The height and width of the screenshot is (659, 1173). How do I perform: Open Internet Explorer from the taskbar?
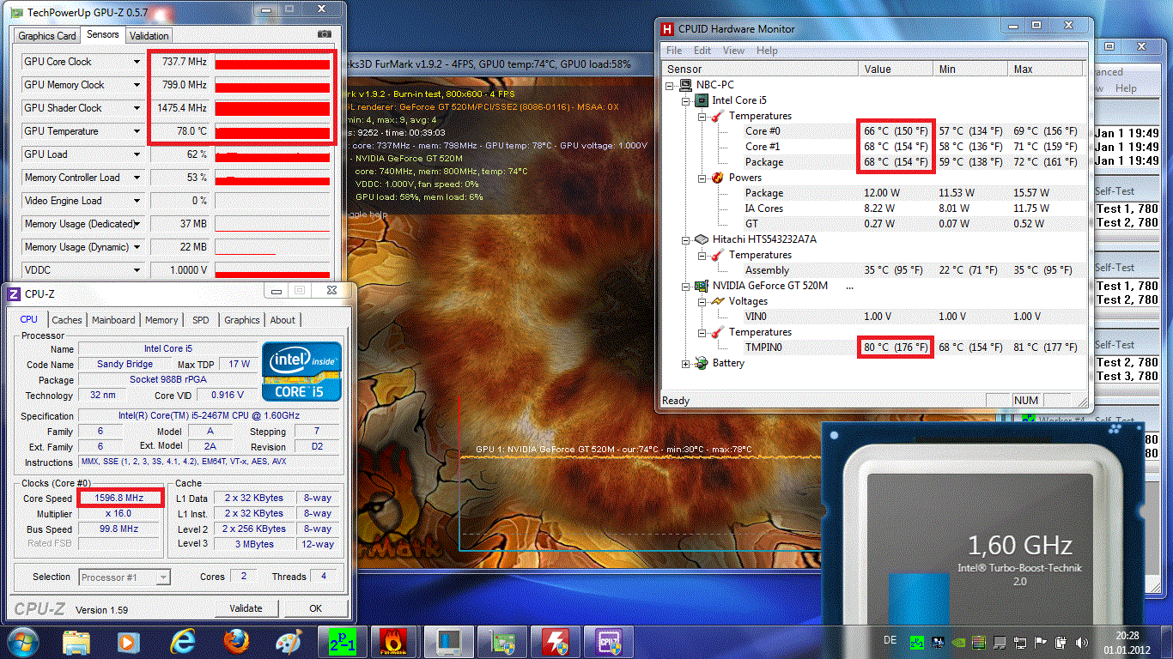pos(183,642)
